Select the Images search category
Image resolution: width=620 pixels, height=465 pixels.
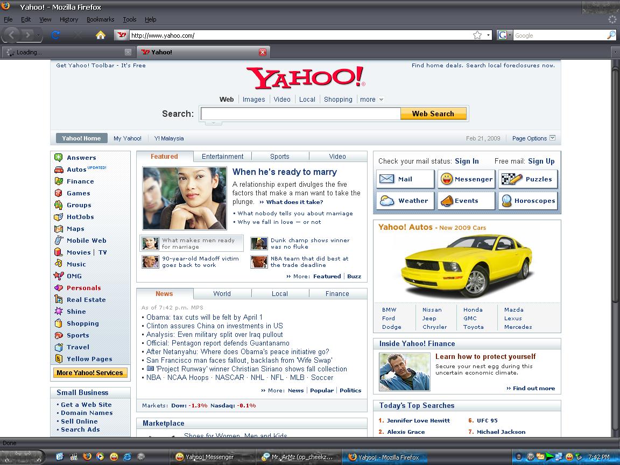[254, 99]
